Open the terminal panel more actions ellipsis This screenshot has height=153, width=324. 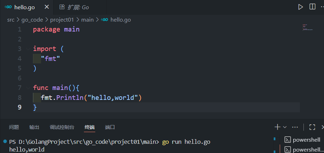point(295,127)
